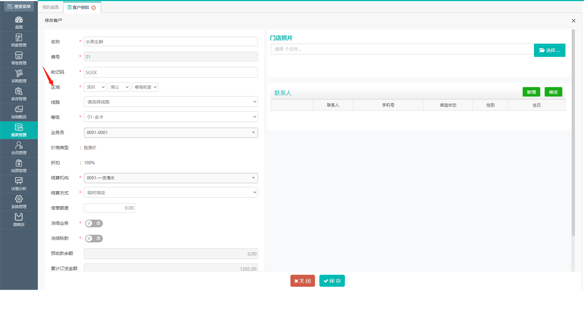Open the 等级 01-金卡 dropdown
The width and height of the screenshot is (584, 330).
[x=171, y=117]
